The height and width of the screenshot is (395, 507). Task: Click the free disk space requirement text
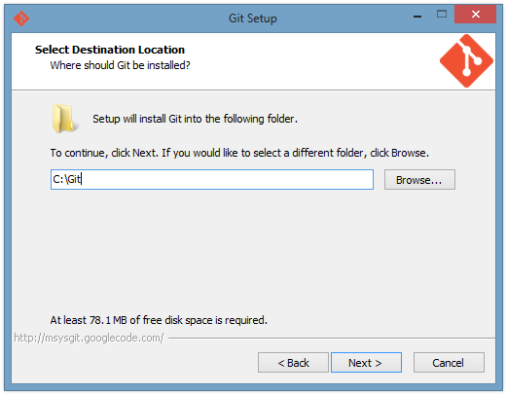pos(159,320)
